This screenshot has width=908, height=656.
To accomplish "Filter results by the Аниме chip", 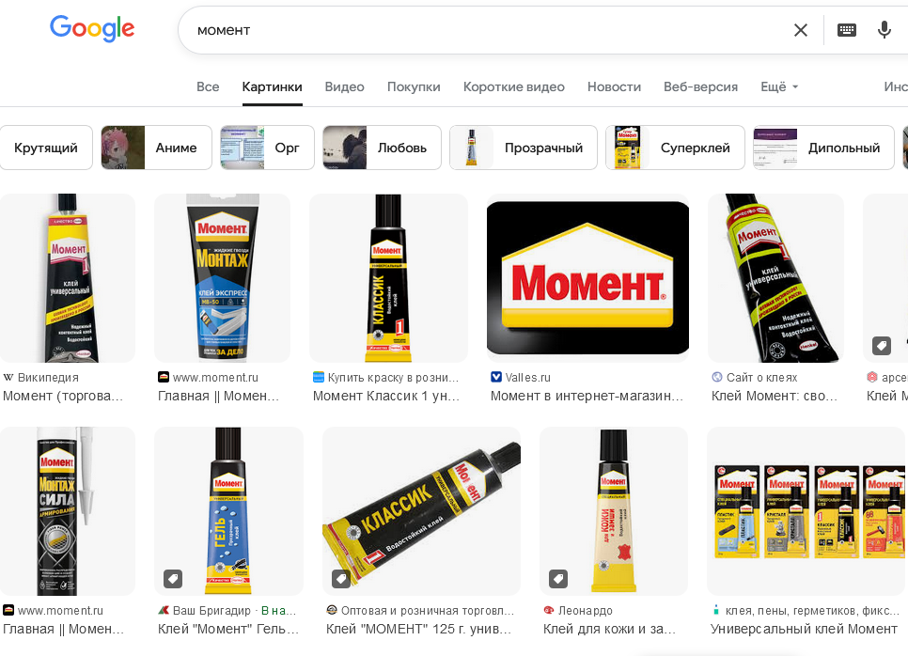I will coord(156,148).
